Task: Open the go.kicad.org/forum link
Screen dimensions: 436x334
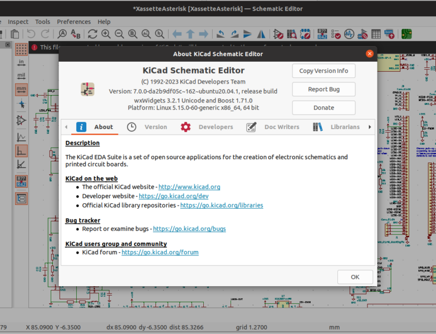Action: click(160, 252)
